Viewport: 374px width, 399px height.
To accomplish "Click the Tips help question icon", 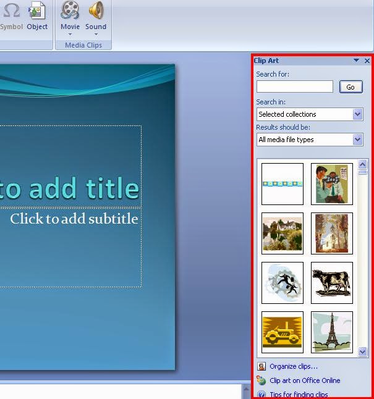I will pyautogui.click(x=261, y=394).
